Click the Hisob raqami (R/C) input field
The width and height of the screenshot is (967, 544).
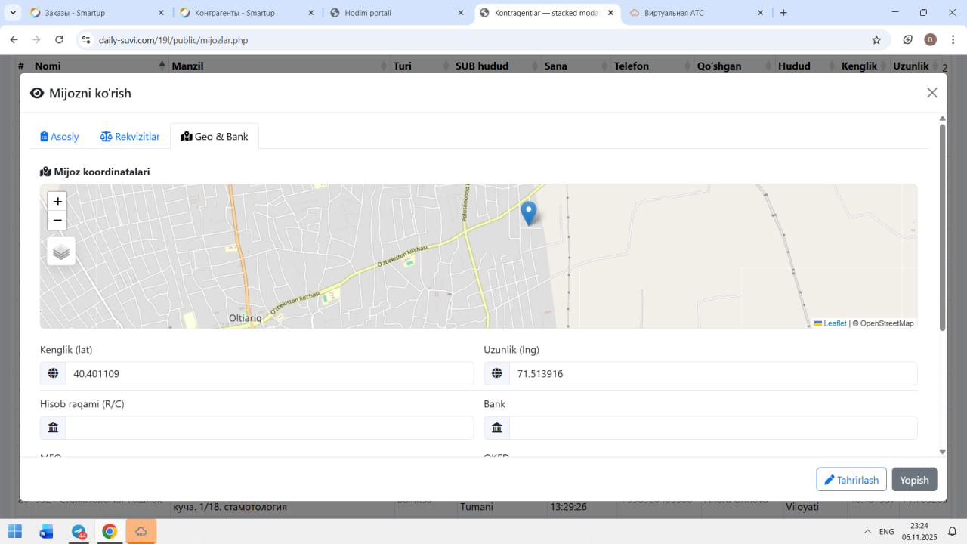click(x=269, y=428)
